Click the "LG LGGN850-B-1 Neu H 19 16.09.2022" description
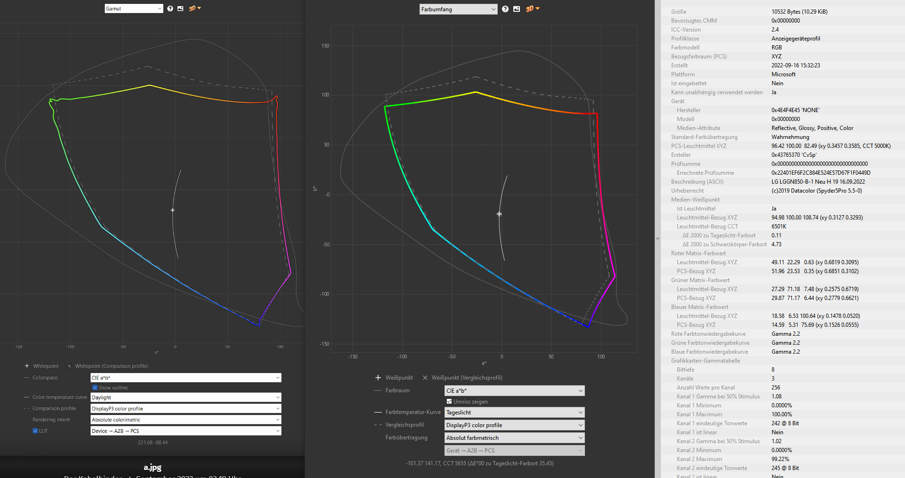The image size is (905, 478). pos(818,182)
